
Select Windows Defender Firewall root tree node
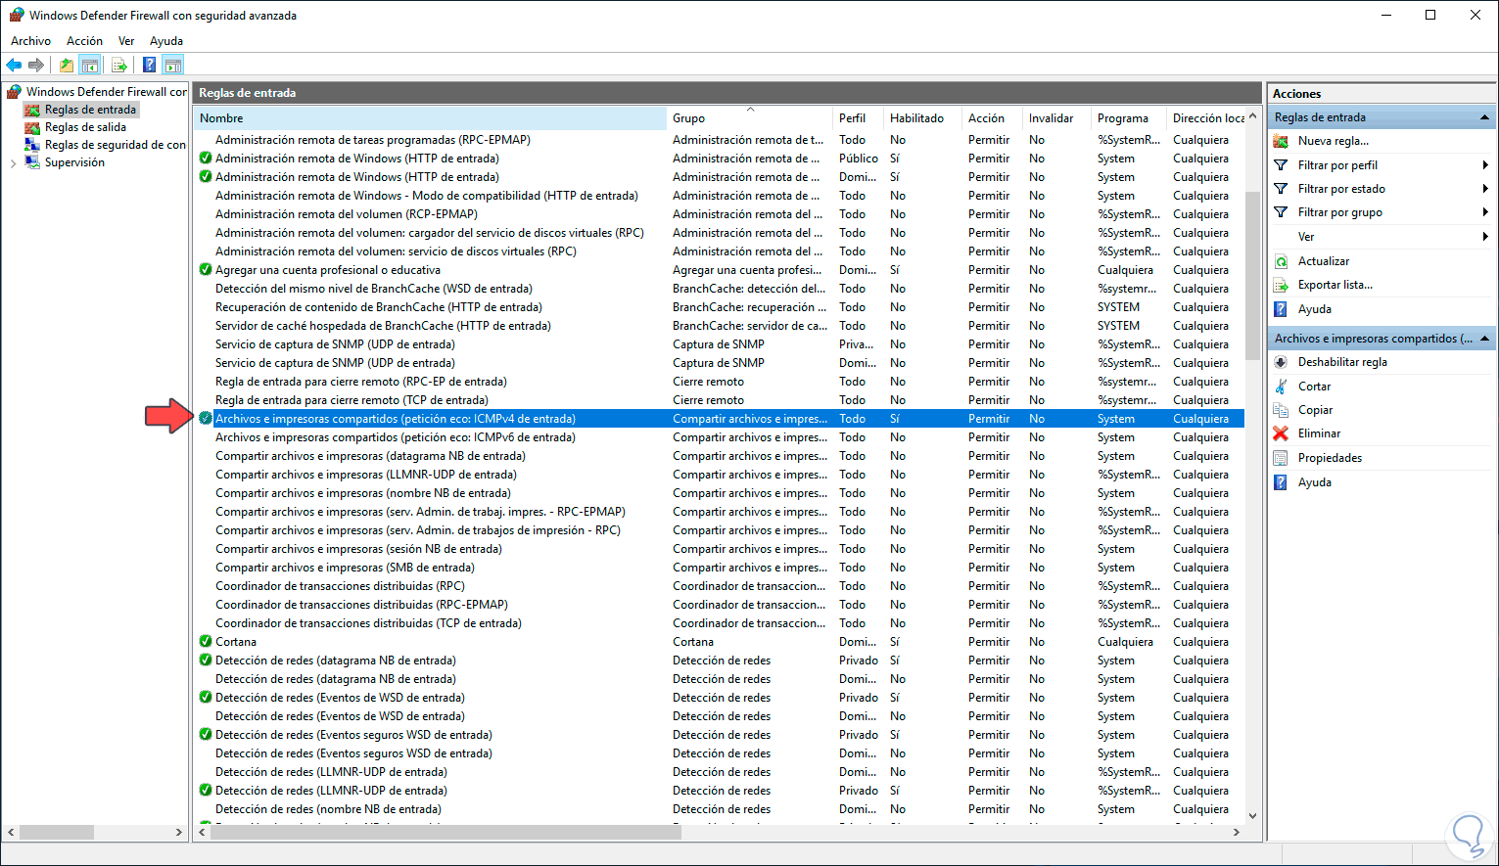click(106, 92)
